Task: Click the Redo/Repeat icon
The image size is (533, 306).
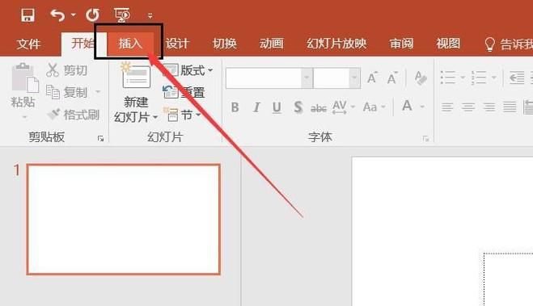Action: click(x=92, y=15)
